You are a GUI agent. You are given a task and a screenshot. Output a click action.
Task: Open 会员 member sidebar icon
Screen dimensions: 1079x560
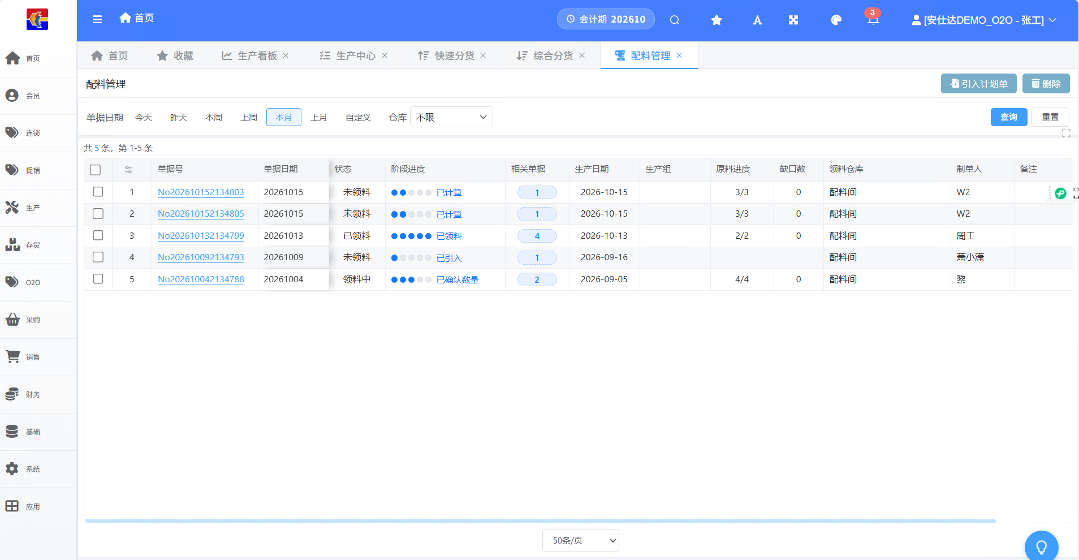point(12,96)
